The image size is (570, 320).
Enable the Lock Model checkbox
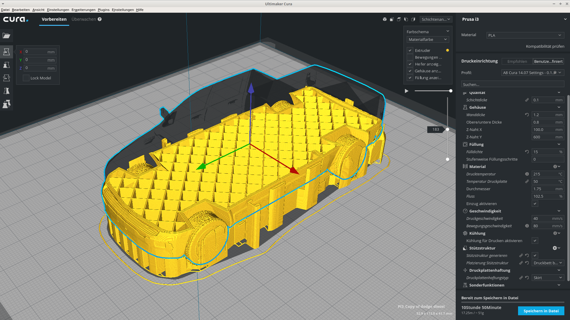click(x=26, y=78)
